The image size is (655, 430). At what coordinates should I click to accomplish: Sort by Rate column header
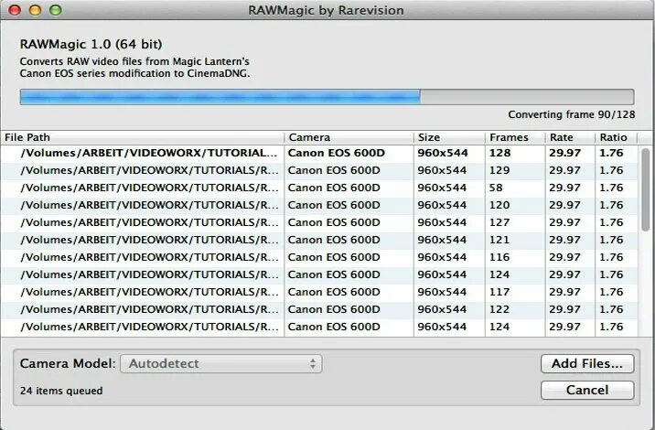570,137
